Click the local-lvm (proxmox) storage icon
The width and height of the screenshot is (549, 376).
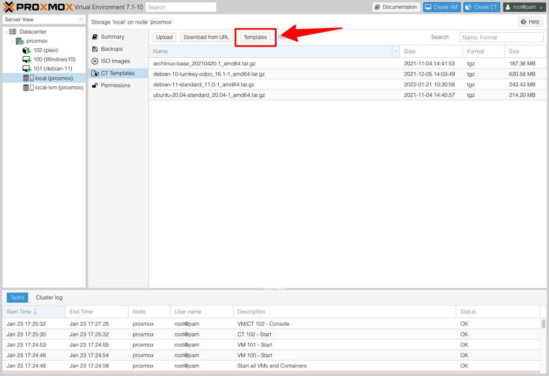(x=28, y=87)
